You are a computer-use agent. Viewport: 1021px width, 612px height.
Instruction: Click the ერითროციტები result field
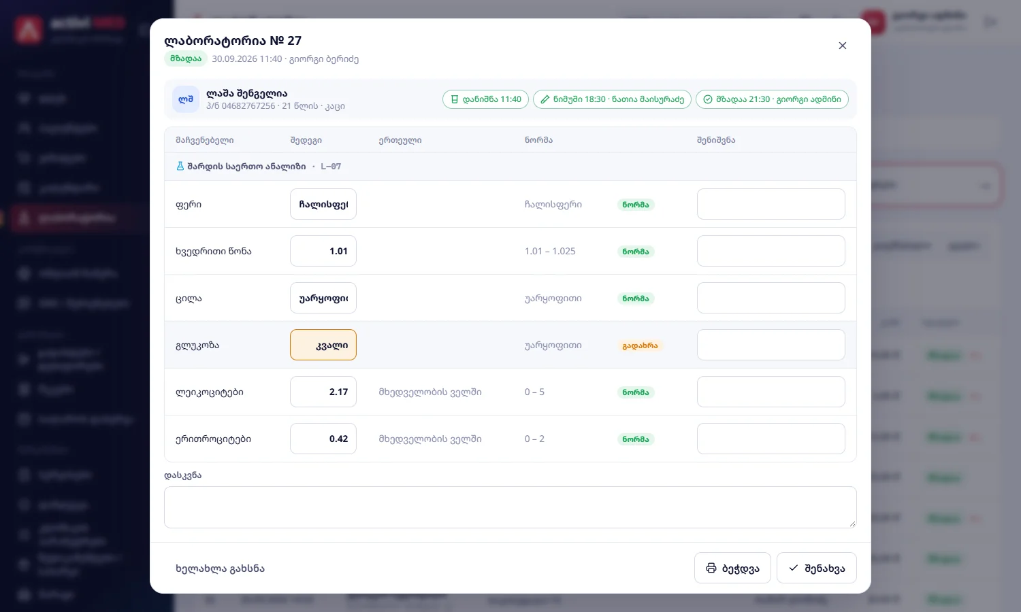tap(323, 439)
